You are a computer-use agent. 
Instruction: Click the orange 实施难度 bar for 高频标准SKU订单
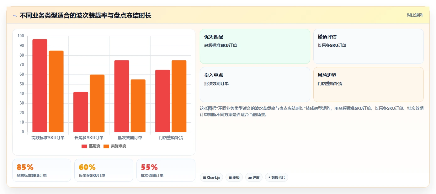pyautogui.click(x=56, y=91)
